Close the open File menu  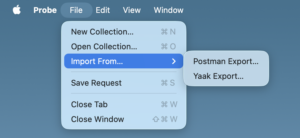point(76,10)
